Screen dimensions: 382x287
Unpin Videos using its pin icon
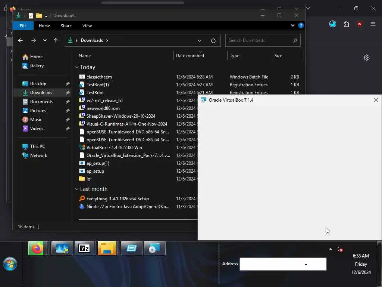tap(68, 129)
